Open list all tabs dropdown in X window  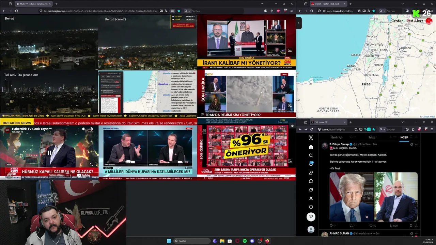pyautogui.click(x=403, y=122)
